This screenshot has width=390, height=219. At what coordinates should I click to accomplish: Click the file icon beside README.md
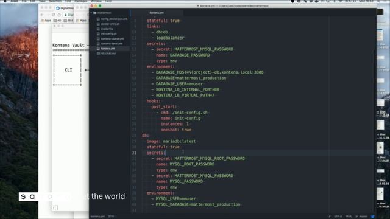(98, 54)
